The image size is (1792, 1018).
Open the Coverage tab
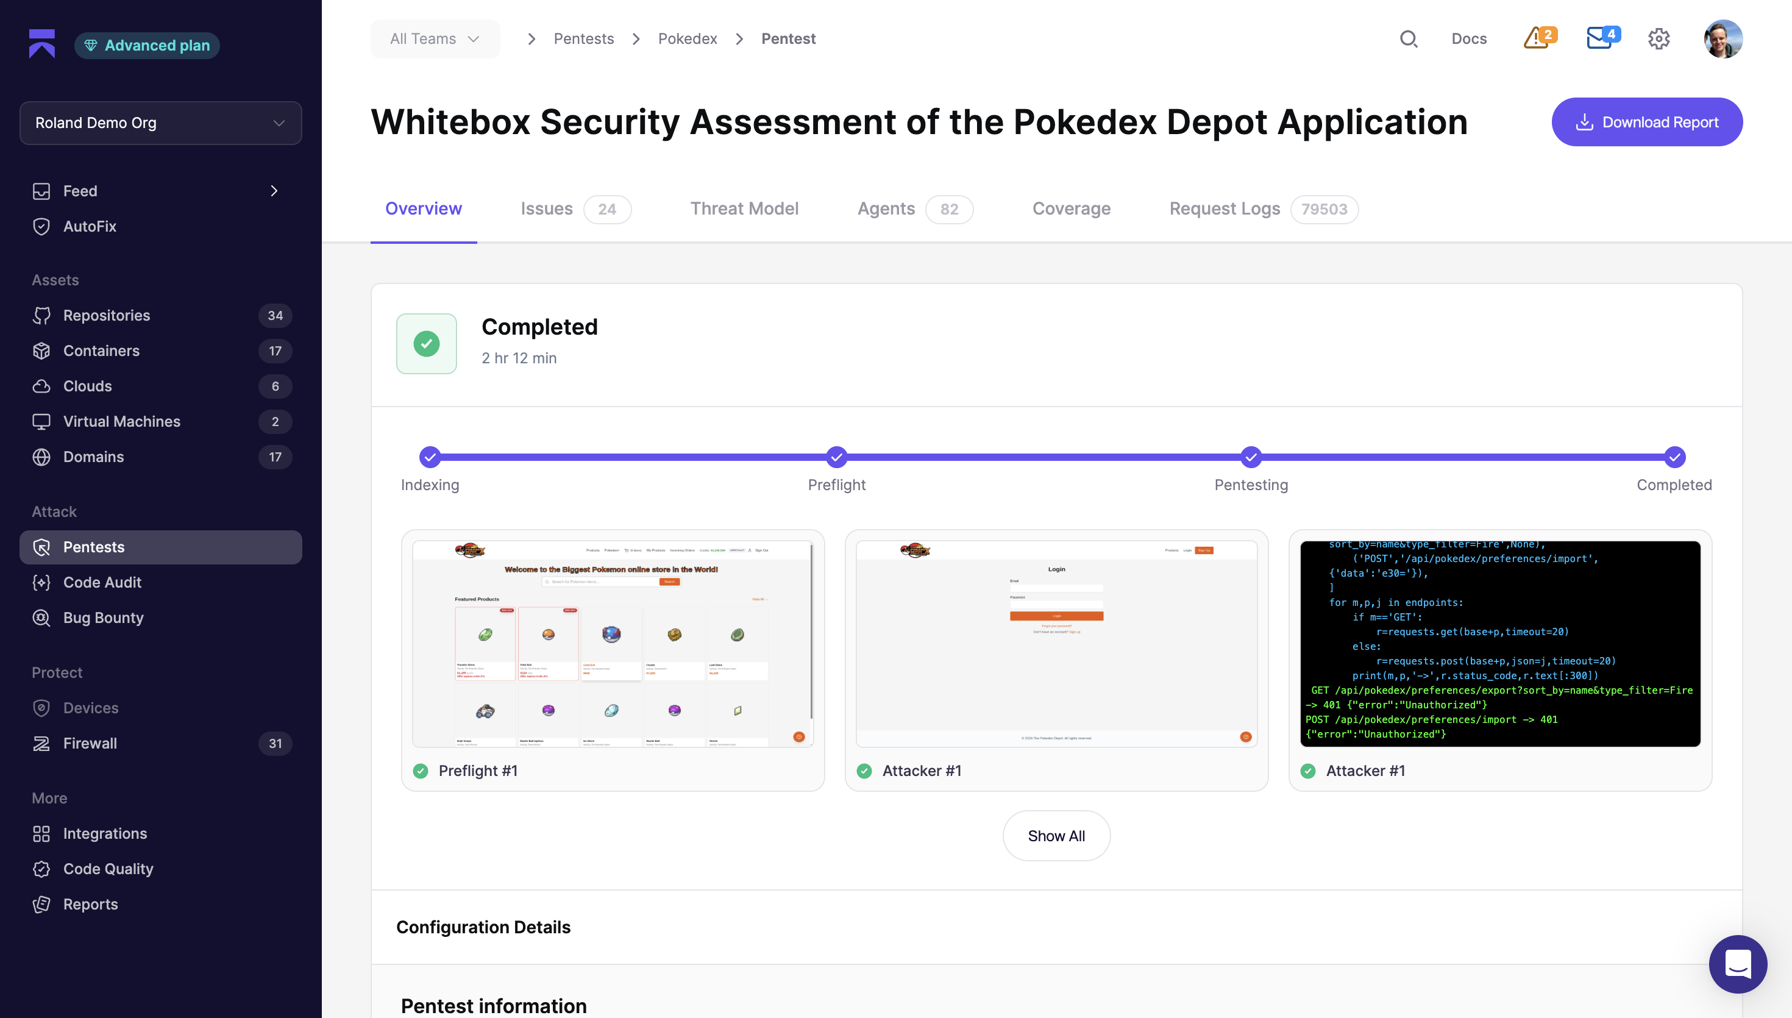pyautogui.click(x=1072, y=208)
